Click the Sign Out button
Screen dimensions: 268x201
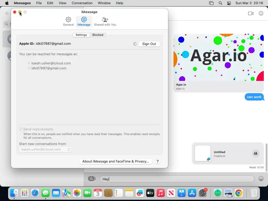click(x=149, y=44)
